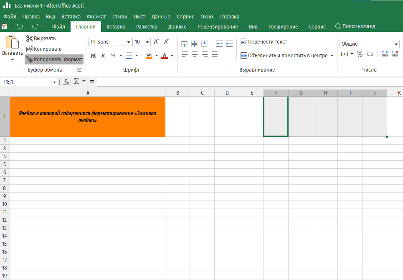Toggle underline (Ч) formatting
This screenshot has width=403, height=280.
[x=113, y=55]
